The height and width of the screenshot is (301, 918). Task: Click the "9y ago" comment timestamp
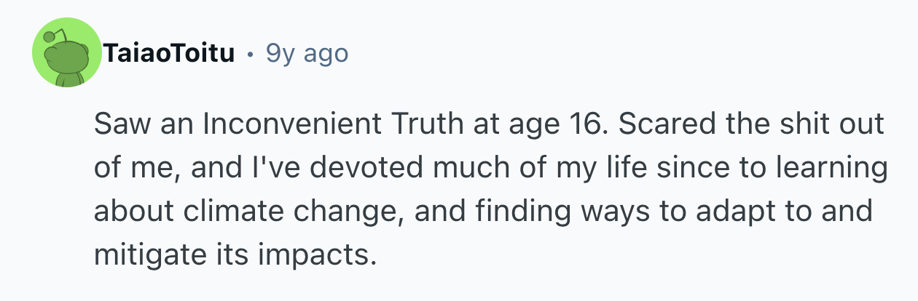pyautogui.click(x=307, y=53)
